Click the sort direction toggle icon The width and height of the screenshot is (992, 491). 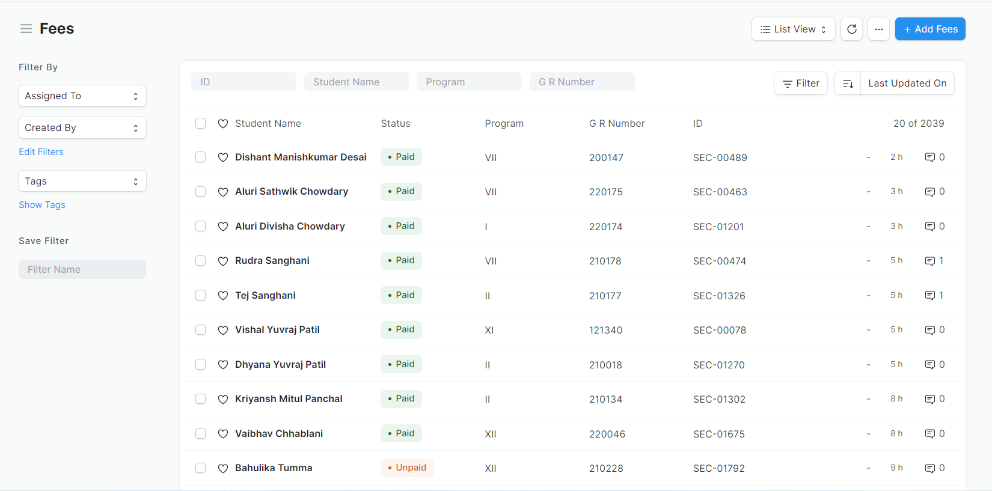click(x=848, y=84)
